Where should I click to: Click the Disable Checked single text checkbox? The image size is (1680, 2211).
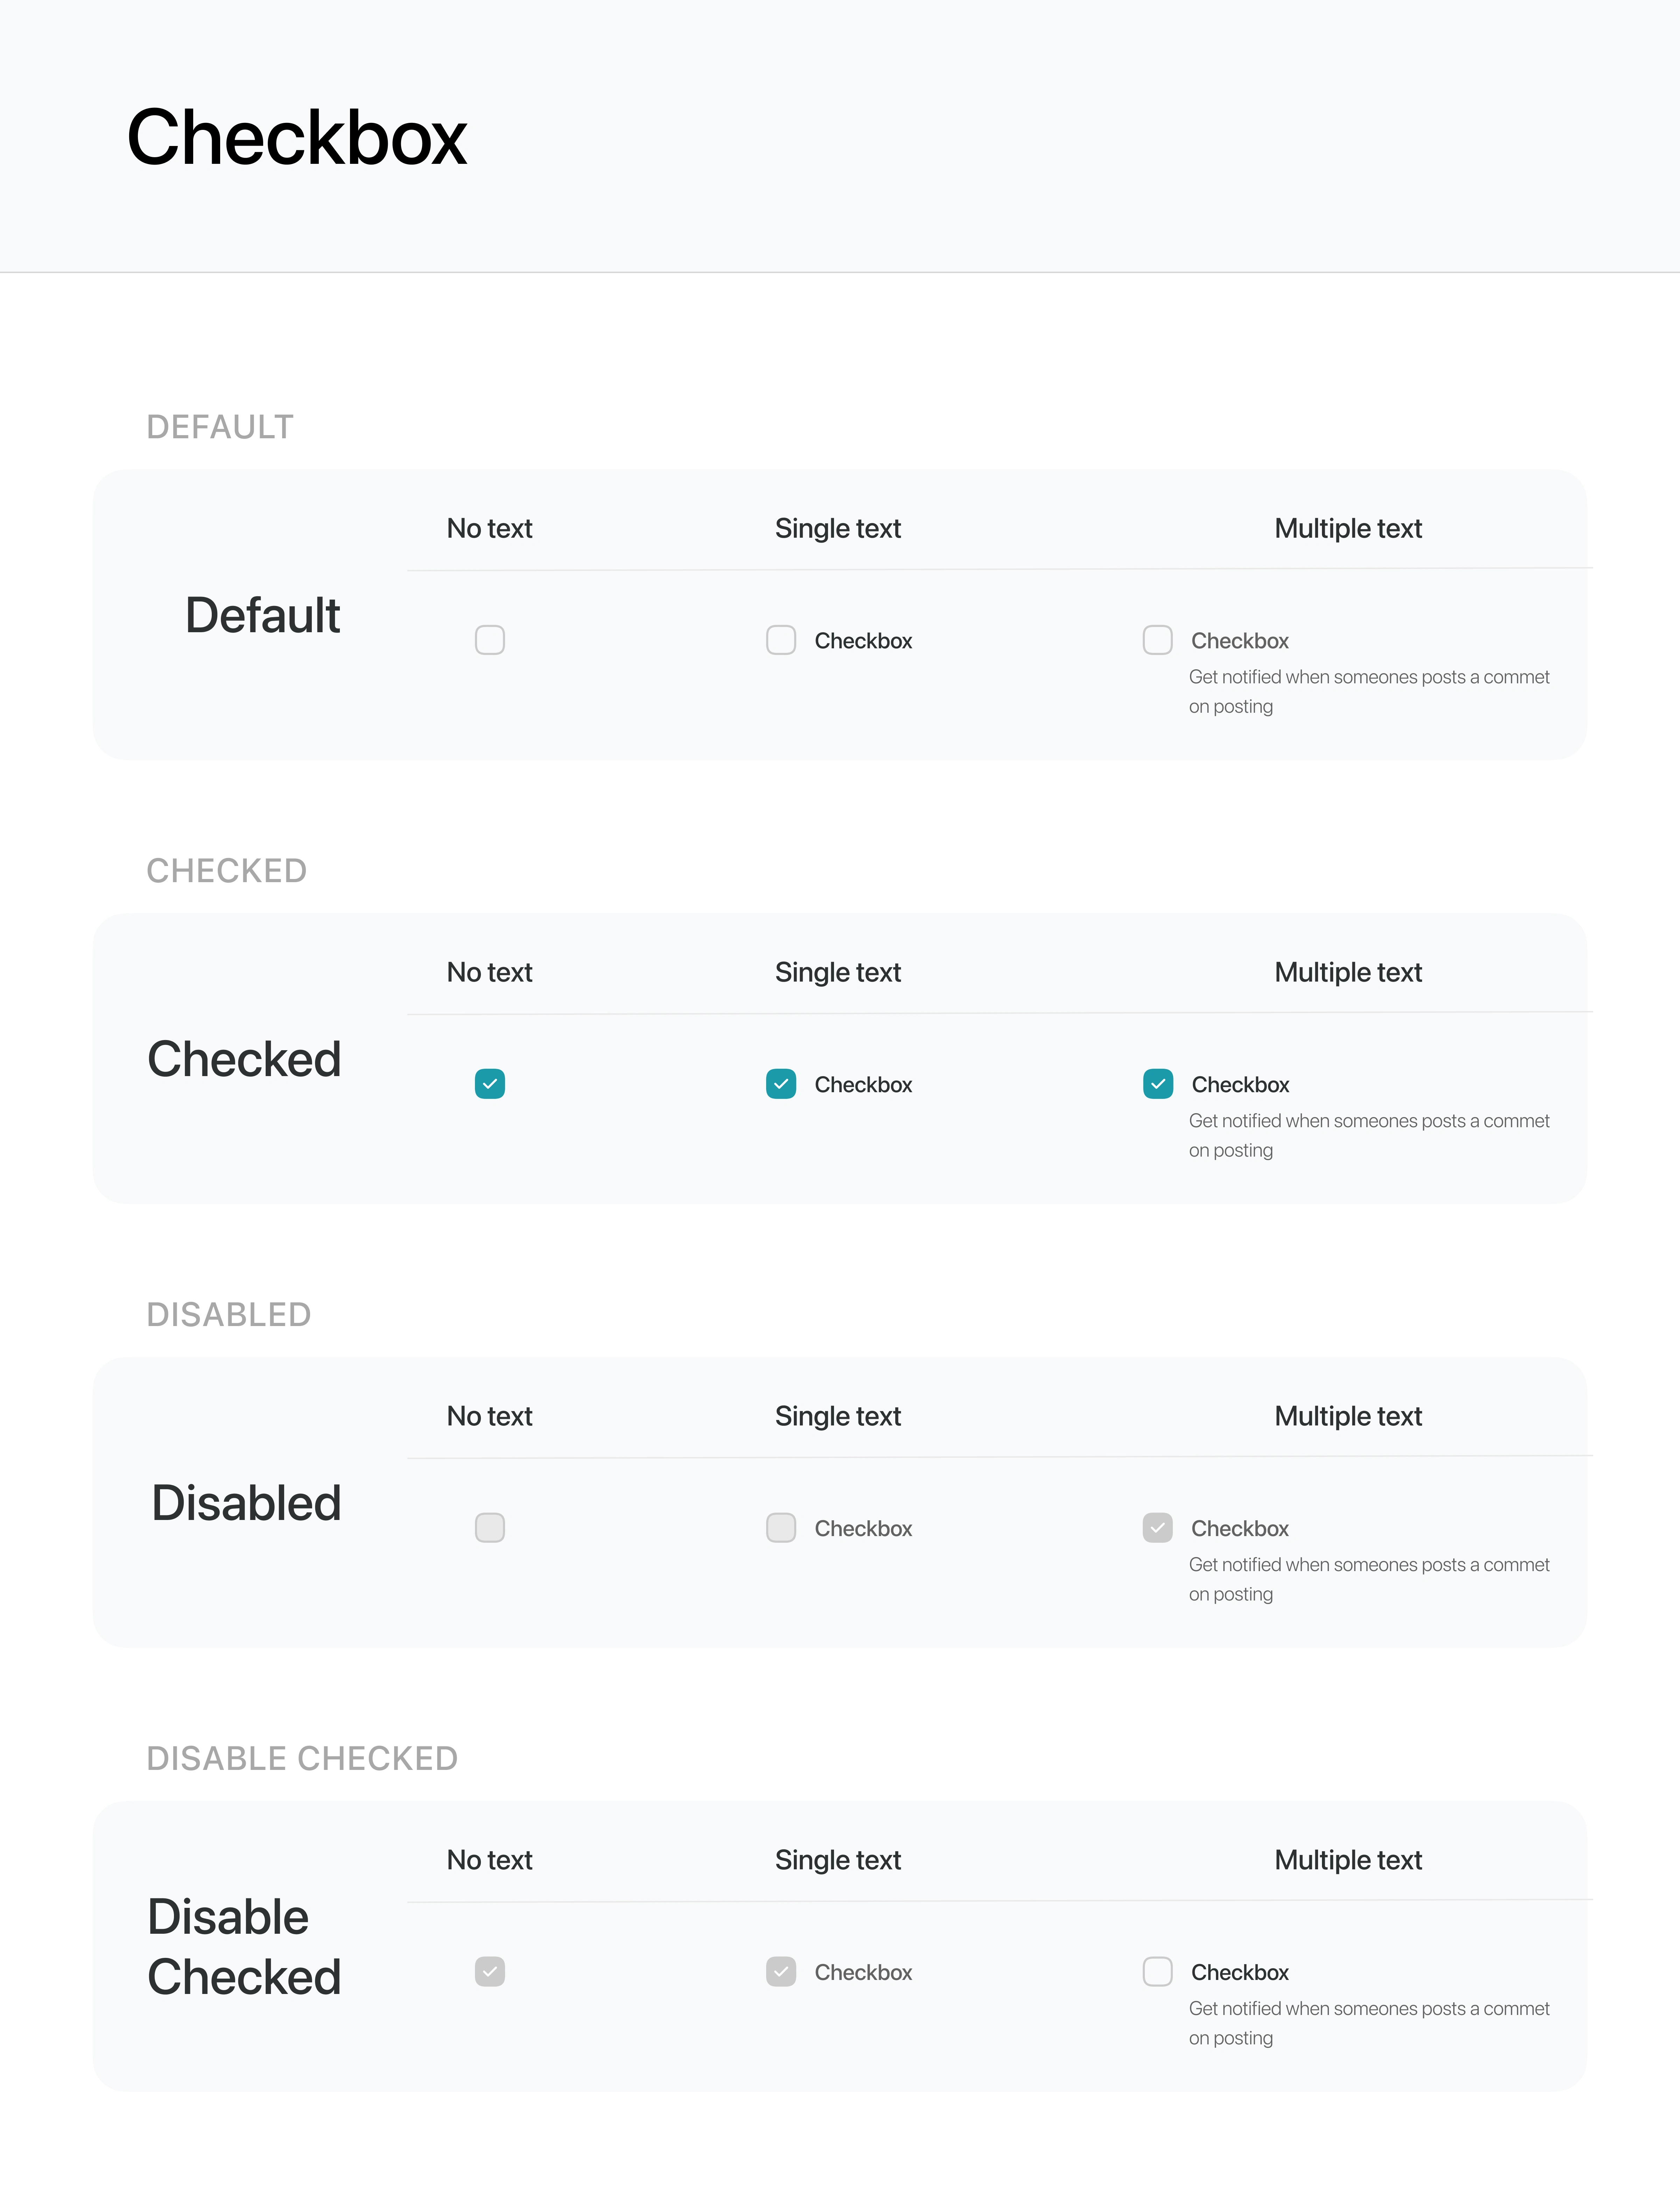[x=781, y=1972]
